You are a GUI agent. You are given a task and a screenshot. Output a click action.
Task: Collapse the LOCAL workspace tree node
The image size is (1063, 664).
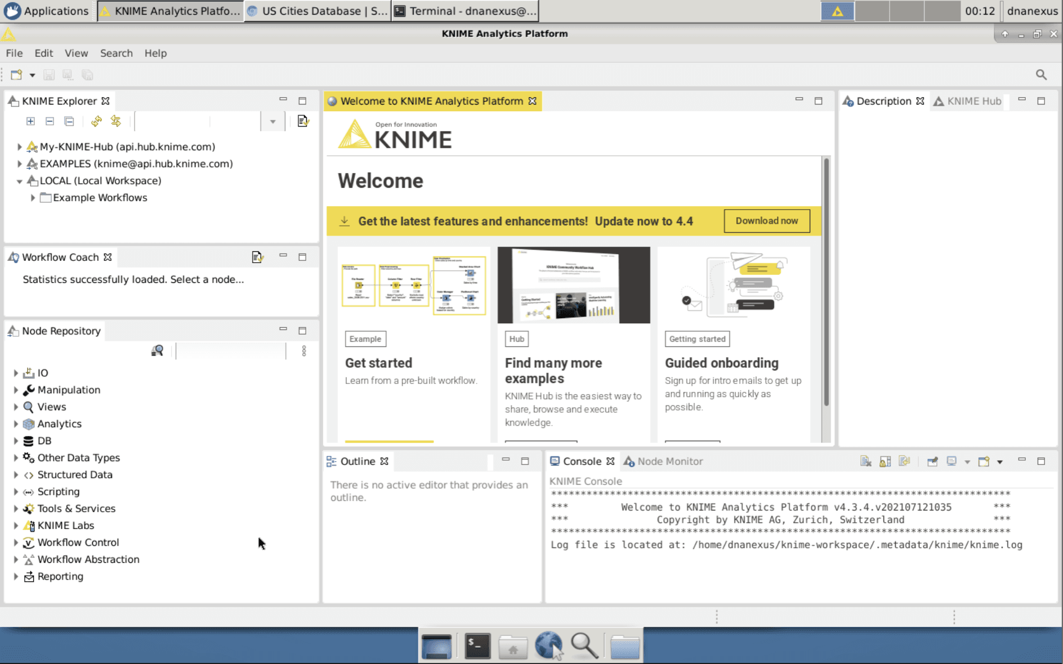tap(19, 181)
